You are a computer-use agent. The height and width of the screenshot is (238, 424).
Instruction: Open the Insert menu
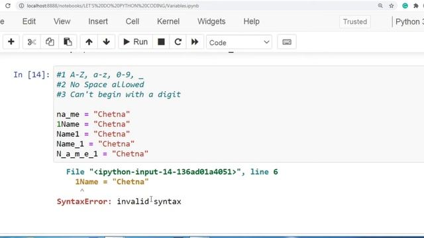98,22
